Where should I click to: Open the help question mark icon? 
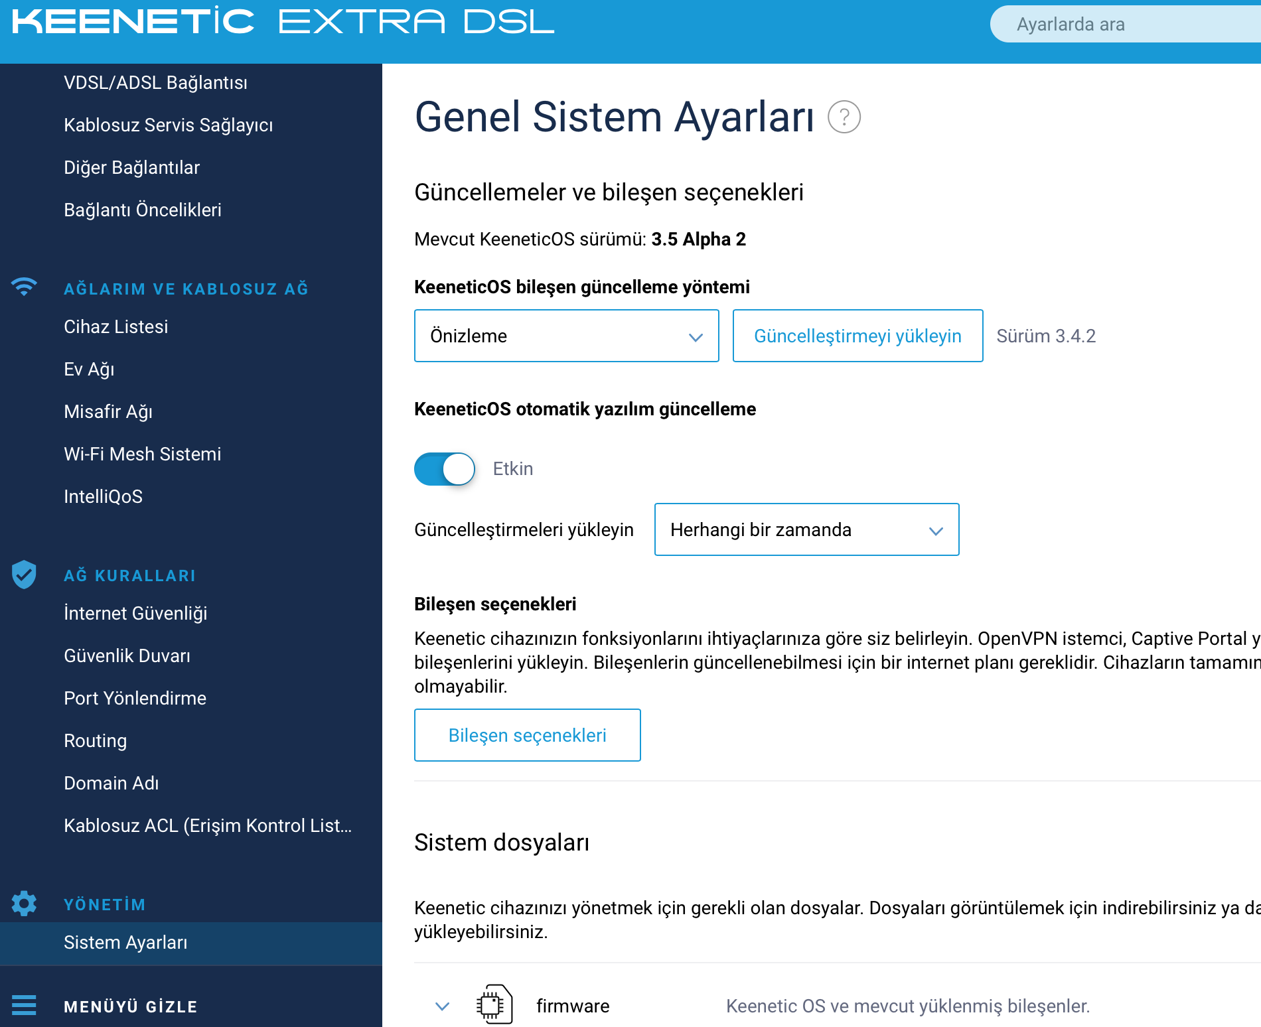pos(844,117)
